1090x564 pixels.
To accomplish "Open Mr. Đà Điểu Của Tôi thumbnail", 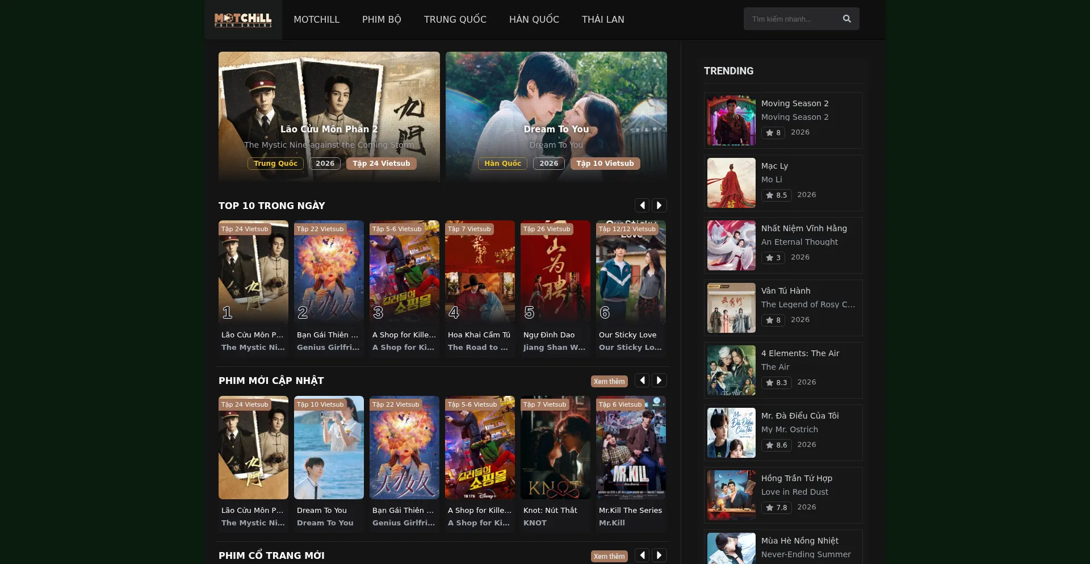I will [x=731, y=433].
